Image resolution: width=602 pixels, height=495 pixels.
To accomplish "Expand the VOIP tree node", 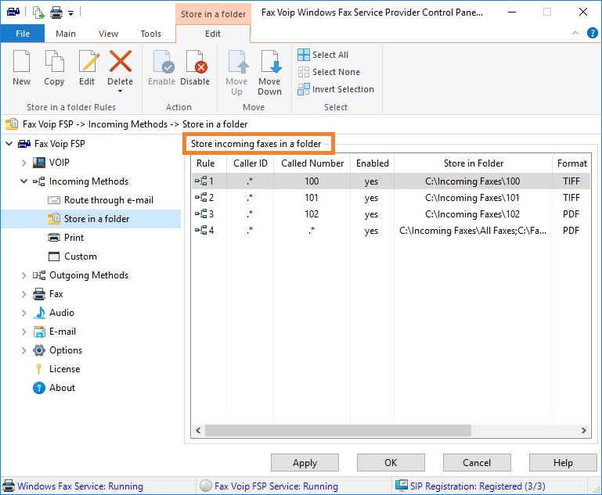I will (23, 163).
